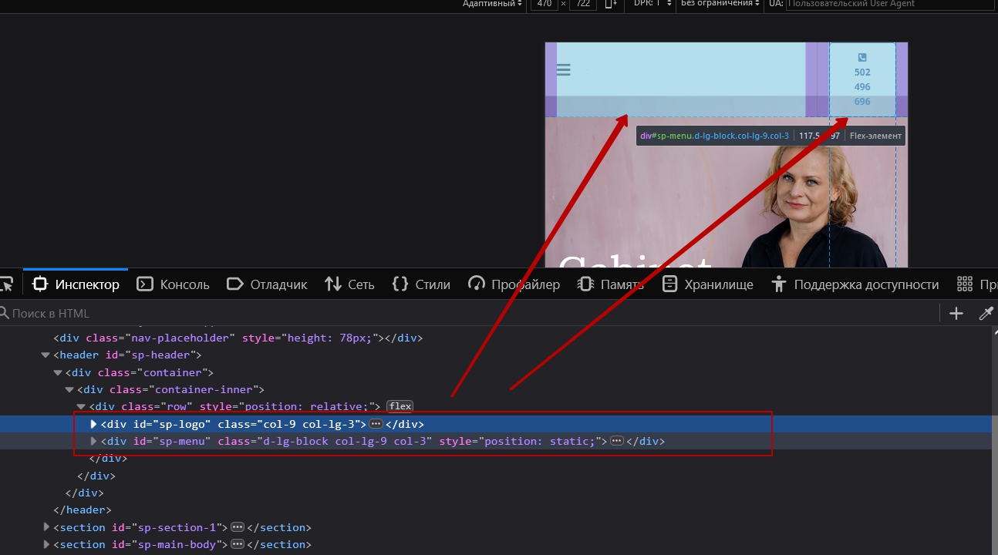
Task: Click the phone icon in page header
Action: (x=862, y=58)
